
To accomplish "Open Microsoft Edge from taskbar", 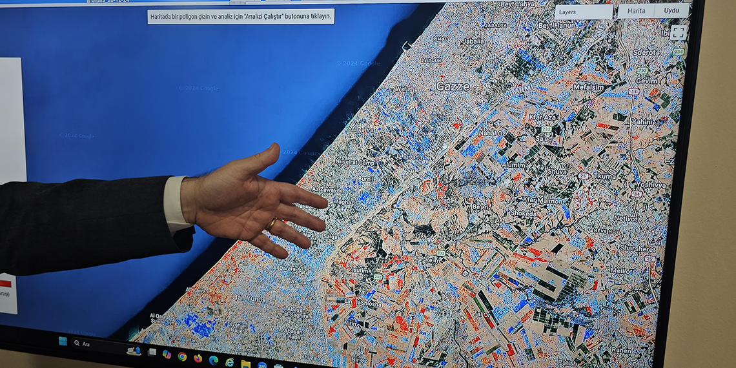I will (x=214, y=360).
